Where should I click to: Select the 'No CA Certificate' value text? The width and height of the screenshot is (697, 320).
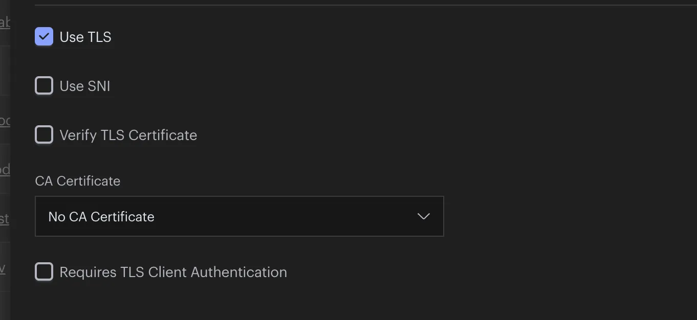click(101, 217)
